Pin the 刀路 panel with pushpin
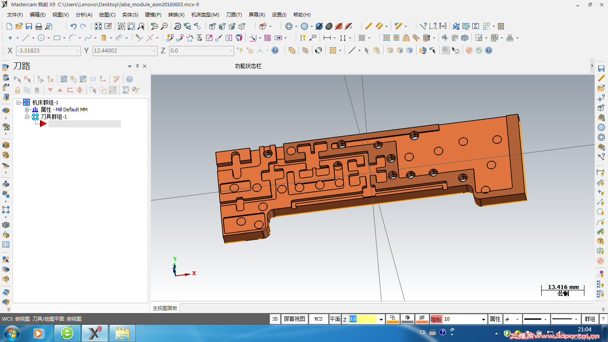Image resolution: width=608 pixels, height=342 pixels. [138, 66]
